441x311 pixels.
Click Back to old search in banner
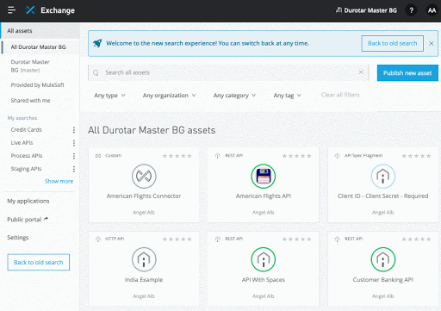pyautogui.click(x=392, y=43)
